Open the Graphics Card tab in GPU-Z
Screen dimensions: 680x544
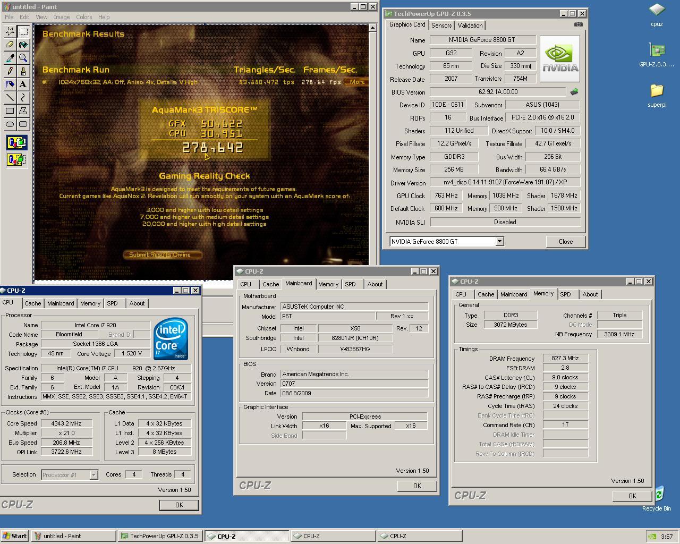coord(407,24)
